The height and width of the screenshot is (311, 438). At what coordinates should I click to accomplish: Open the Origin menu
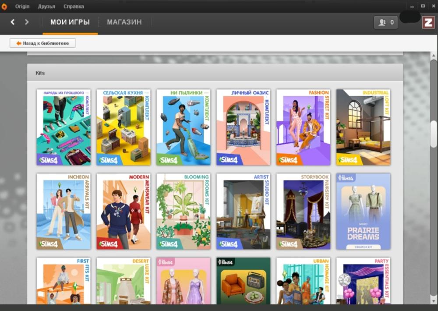click(22, 7)
